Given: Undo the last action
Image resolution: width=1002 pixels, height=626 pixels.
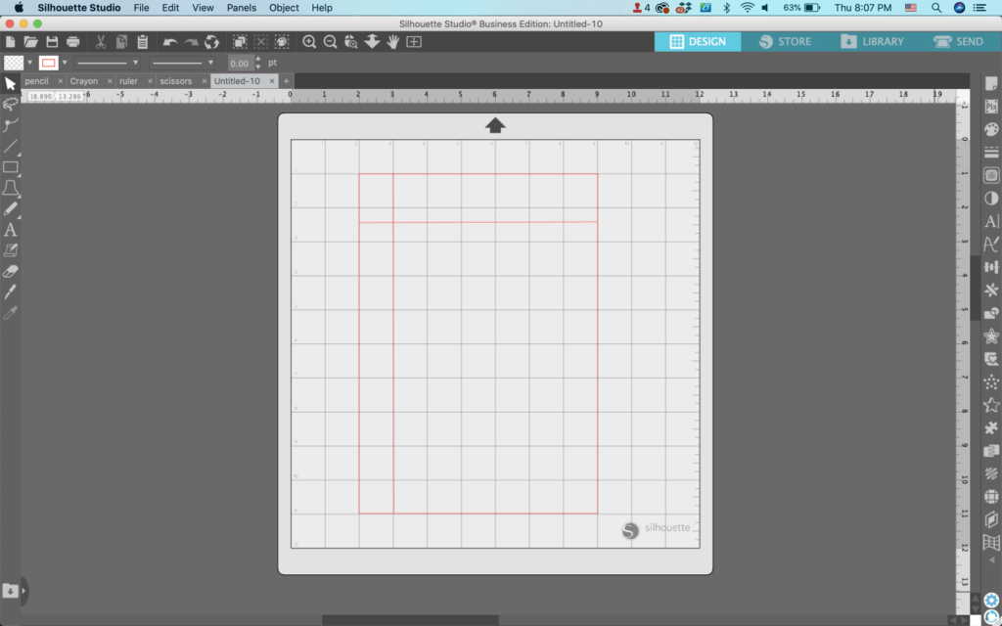Looking at the screenshot, I should (x=169, y=42).
